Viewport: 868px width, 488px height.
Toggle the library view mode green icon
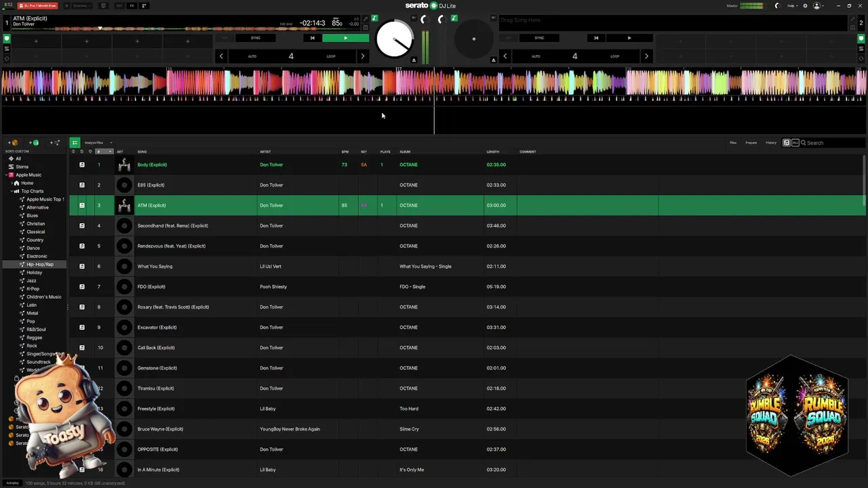tap(75, 143)
